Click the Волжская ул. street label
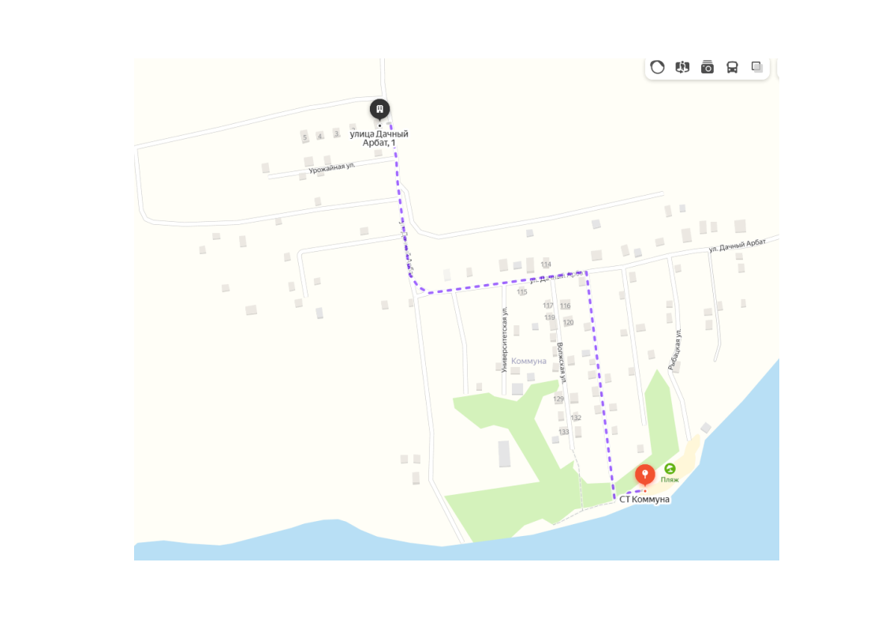Viewport: 885px width, 626px height. [x=562, y=362]
